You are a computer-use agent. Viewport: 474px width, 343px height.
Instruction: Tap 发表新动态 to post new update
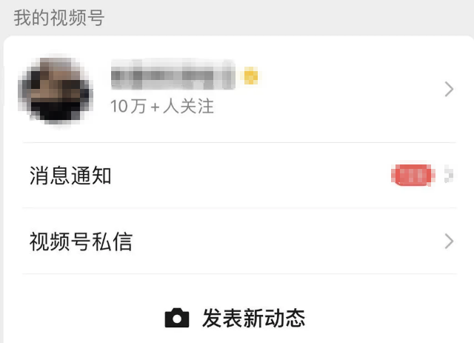[x=236, y=318]
